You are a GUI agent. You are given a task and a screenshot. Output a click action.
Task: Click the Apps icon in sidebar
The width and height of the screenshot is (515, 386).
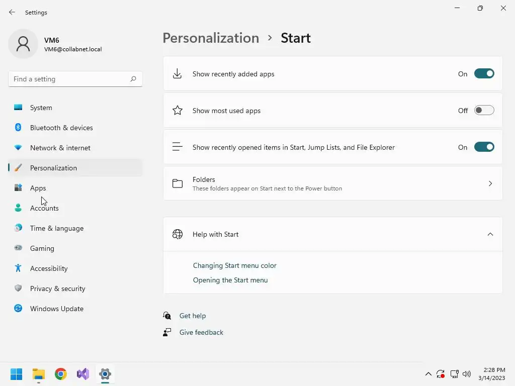click(18, 187)
